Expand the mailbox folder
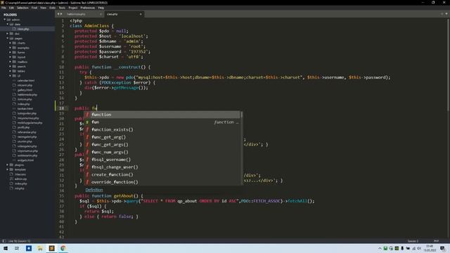Screen dimensions: 450x253 click(10, 62)
